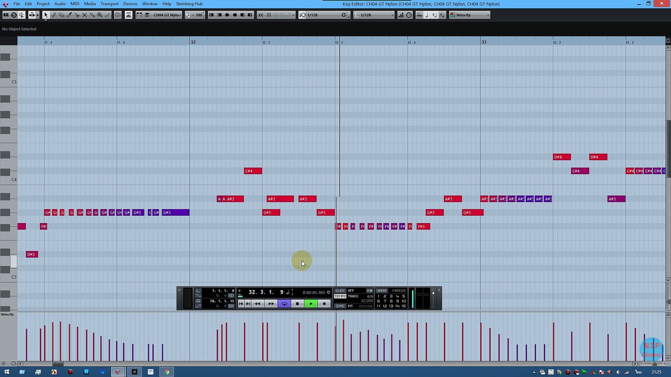
Task: Click the red record app taskbar icon
Action: point(70,372)
